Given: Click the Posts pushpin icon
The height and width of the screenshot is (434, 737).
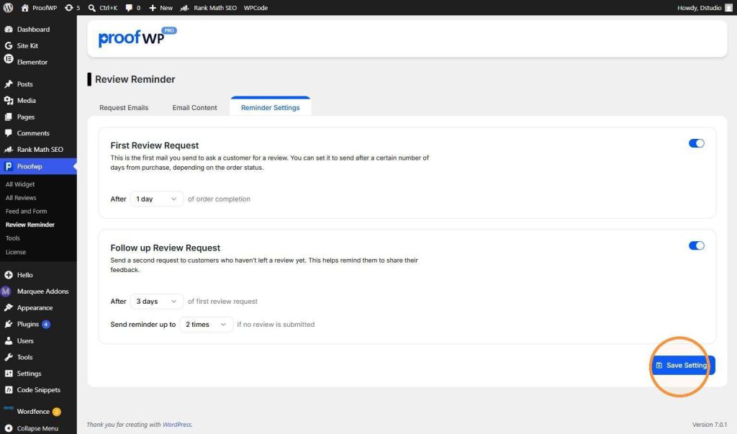Looking at the screenshot, I should [9, 84].
